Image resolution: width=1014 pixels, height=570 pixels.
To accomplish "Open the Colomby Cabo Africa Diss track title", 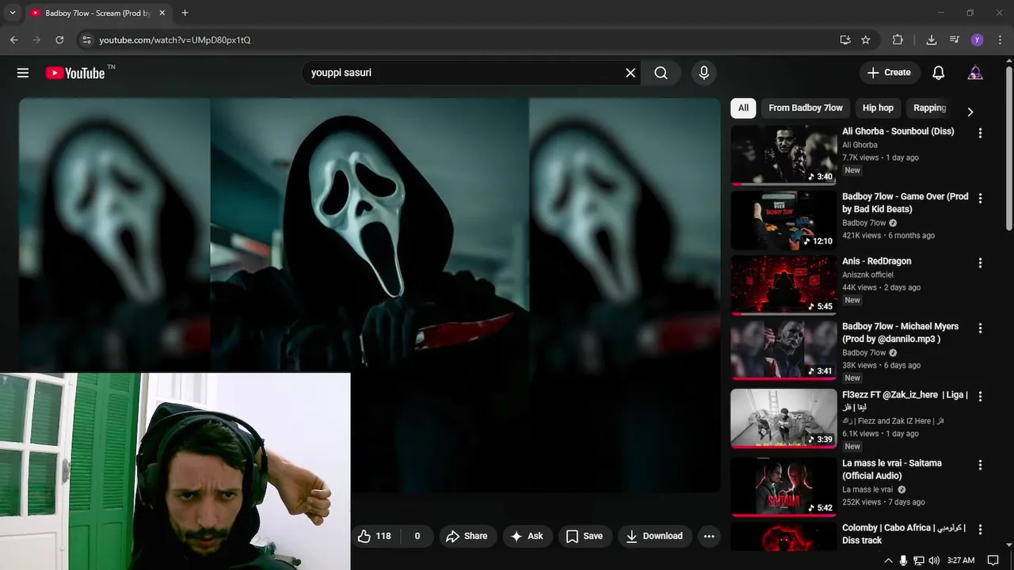I will pos(904,534).
